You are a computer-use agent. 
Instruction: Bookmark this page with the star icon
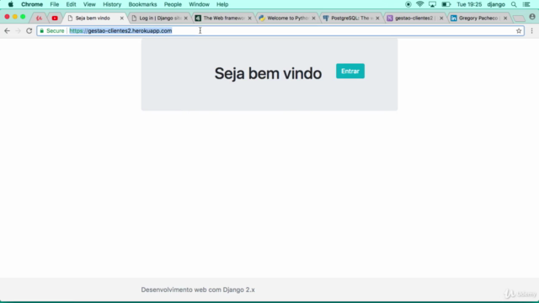519,31
